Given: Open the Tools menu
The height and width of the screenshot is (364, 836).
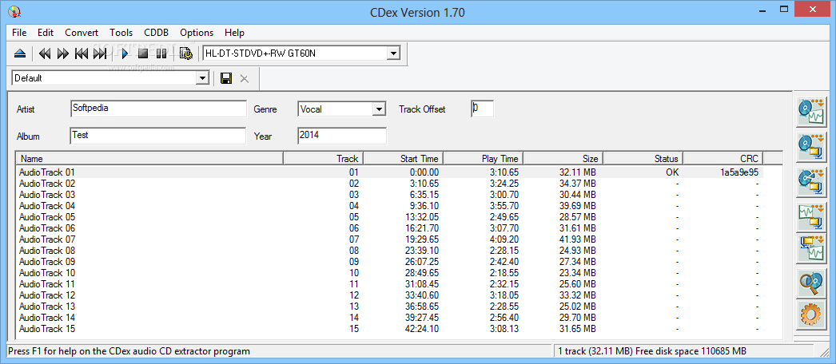Looking at the screenshot, I should click(121, 33).
